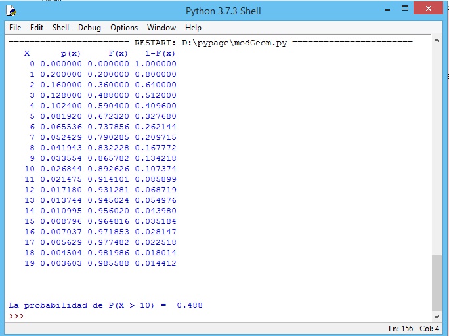Click value 0.035184 in row 15
This screenshot has width=449, height=336.
pyautogui.click(x=156, y=221)
